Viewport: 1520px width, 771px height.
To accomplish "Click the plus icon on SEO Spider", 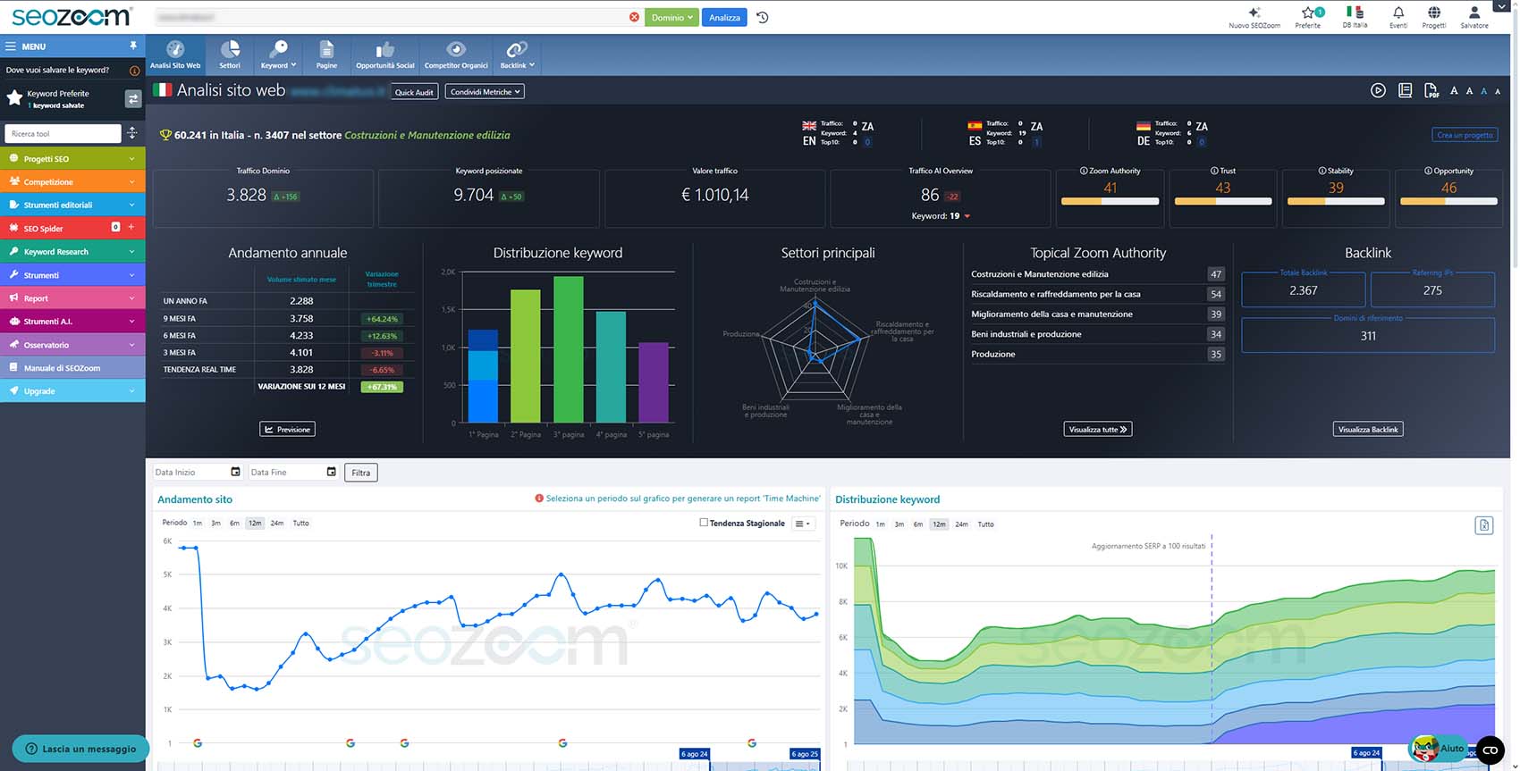I will [x=131, y=228].
